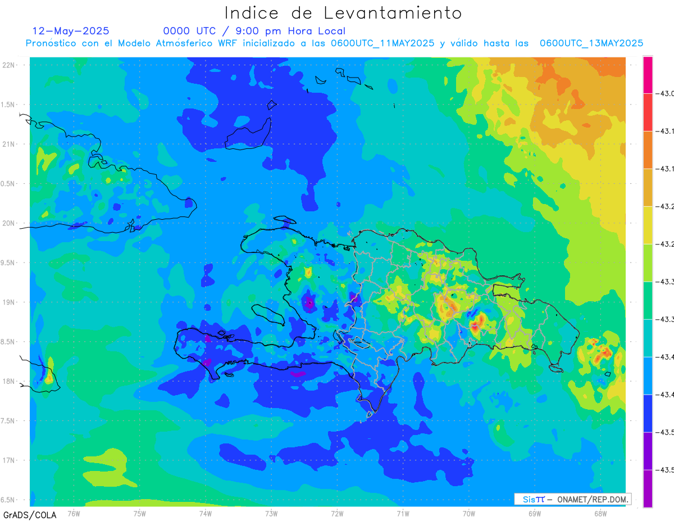Click the "0000 UTC / 9:00 pm Hora Local" time text
The width and height of the screenshot is (674, 521).
[254, 31]
